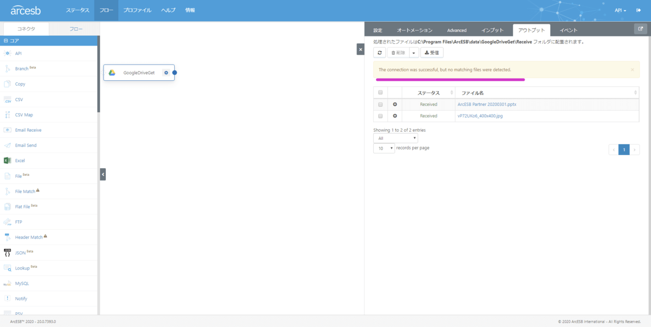
Task: Switch to the フロー sidebar tab
Action: point(76,29)
